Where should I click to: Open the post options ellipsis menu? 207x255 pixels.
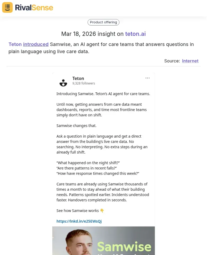(148, 78)
